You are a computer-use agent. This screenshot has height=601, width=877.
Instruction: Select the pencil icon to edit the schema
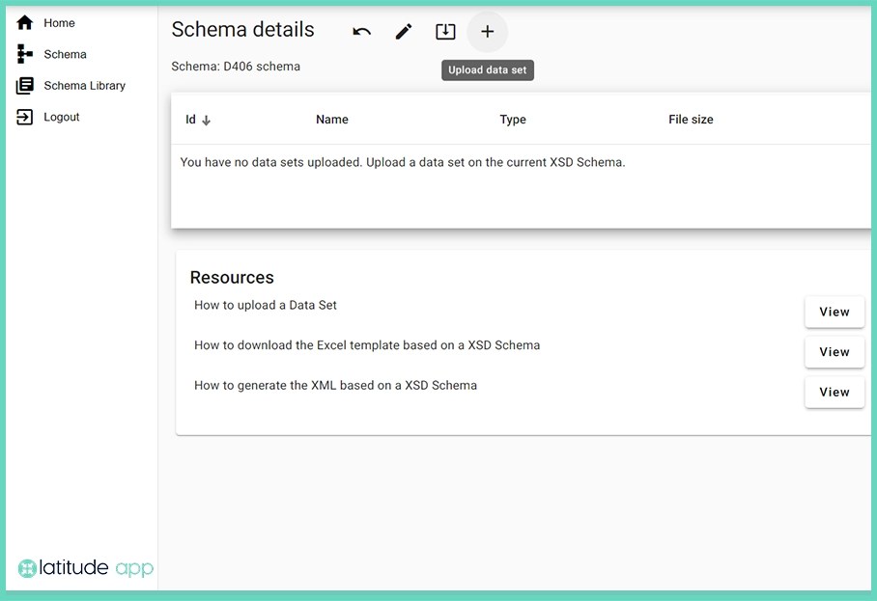[x=403, y=31]
